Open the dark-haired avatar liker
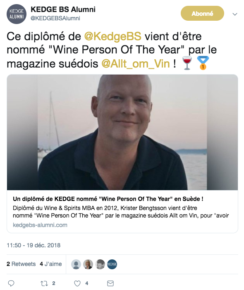 point(100,264)
